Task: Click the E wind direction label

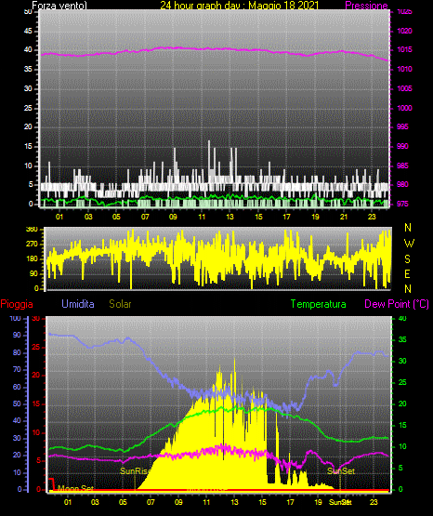Action: pyautogui.click(x=407, y=273)
